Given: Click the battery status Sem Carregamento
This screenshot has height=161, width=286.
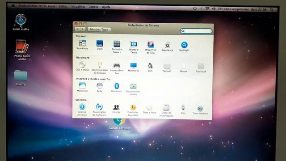Looking at the screenshot, I should tap(233, 9).
